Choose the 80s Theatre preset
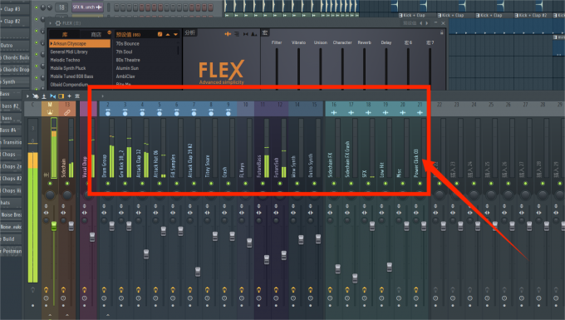 pyautogui.click(x=128, y=60)
